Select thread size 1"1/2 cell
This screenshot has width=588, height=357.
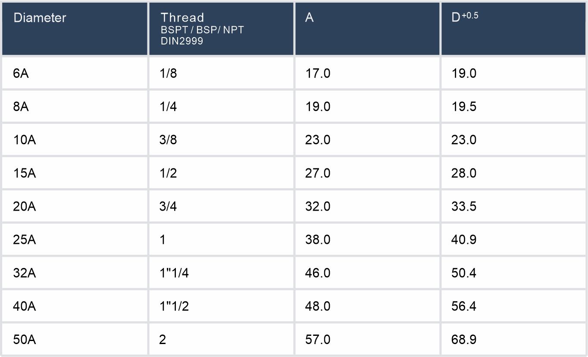(x=174, y=306)
